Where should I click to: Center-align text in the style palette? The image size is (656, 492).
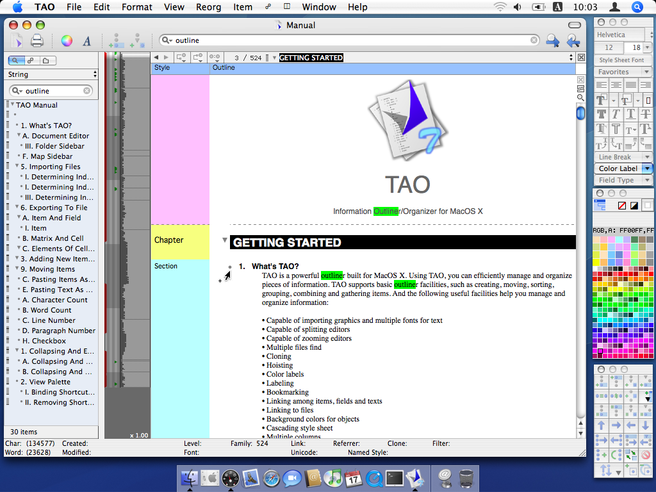tap(616, 85)
